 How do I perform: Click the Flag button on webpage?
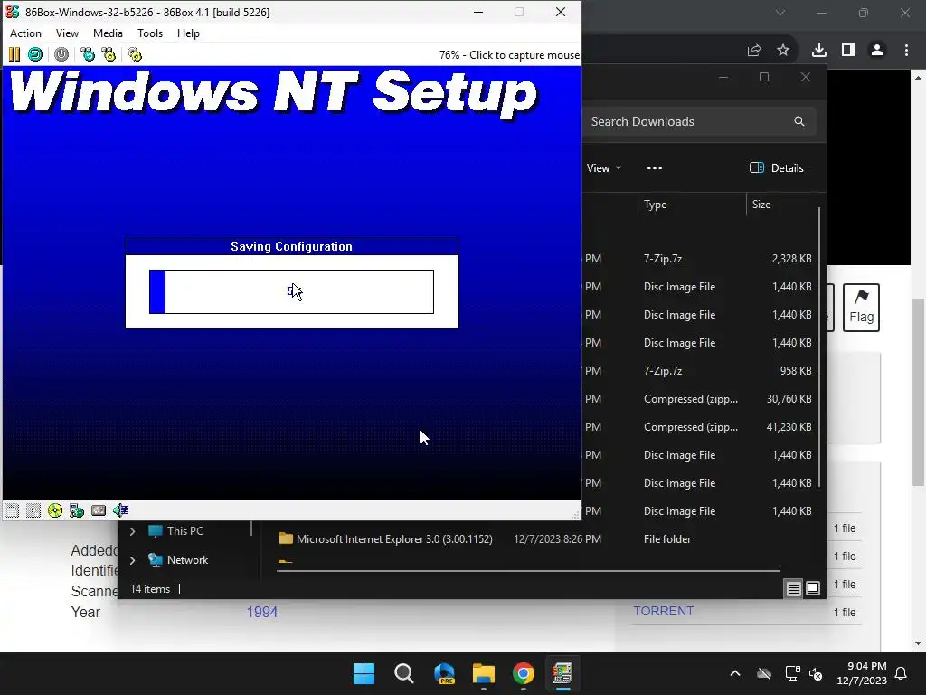[x=861, y=308]
